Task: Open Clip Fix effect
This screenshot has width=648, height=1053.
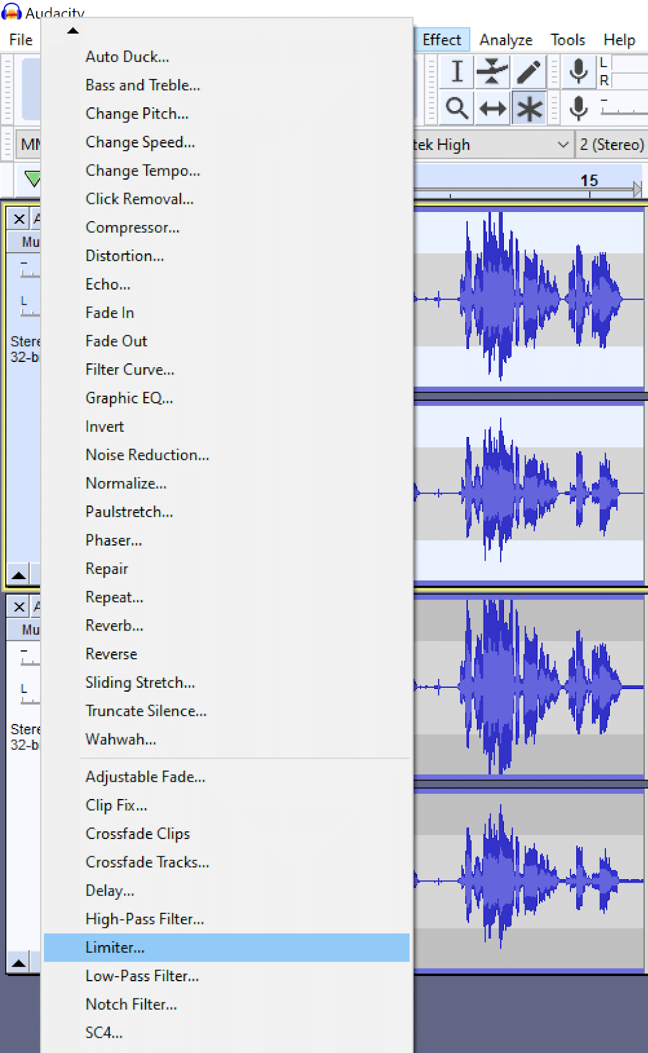Action: click(227, 805)
